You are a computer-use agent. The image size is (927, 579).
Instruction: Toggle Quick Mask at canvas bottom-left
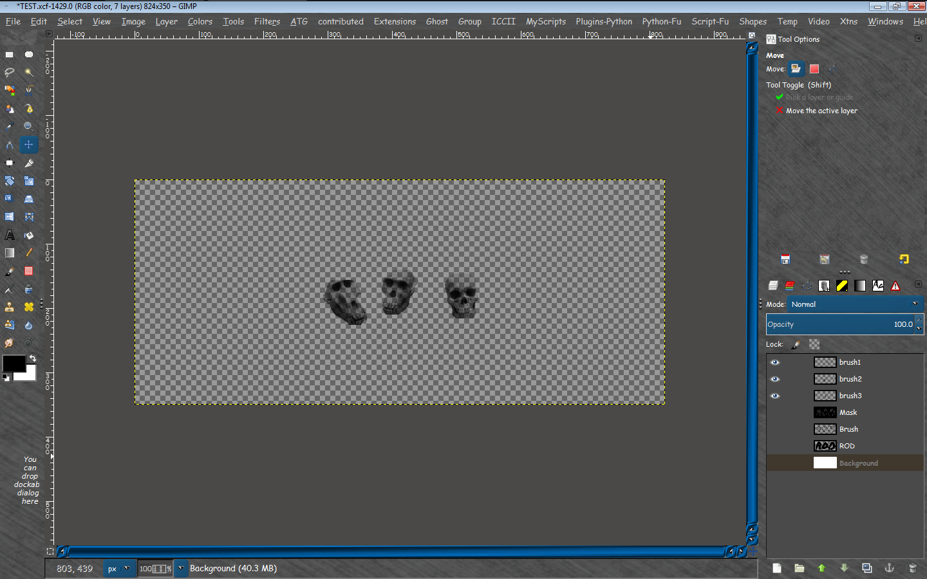(x=50, y=551)
